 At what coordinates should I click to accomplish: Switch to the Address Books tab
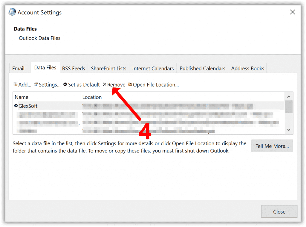(x=247, y=69)
